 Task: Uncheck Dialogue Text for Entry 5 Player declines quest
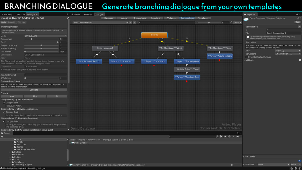(x=4, y=121)
